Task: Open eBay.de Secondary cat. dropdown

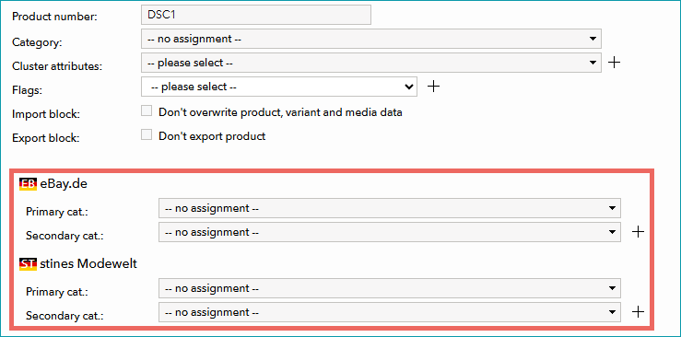Action: 390,232
